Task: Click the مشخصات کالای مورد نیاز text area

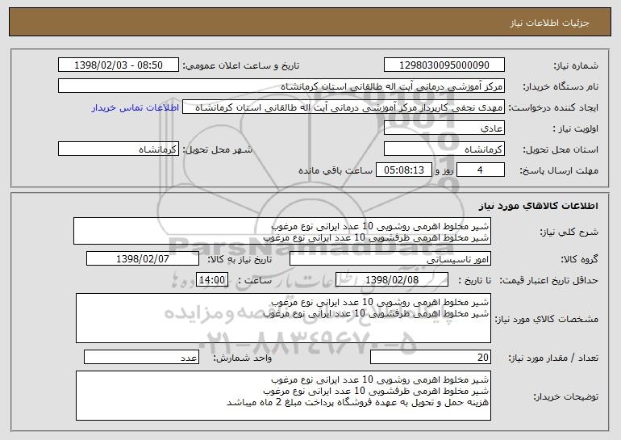Action: (283, 318)
